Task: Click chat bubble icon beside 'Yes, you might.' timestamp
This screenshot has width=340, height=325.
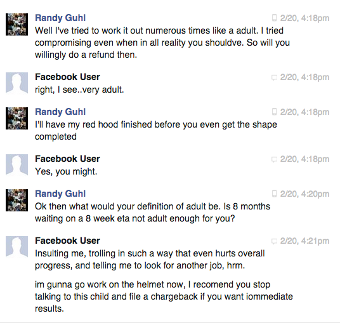Action: tap(274, 159)
